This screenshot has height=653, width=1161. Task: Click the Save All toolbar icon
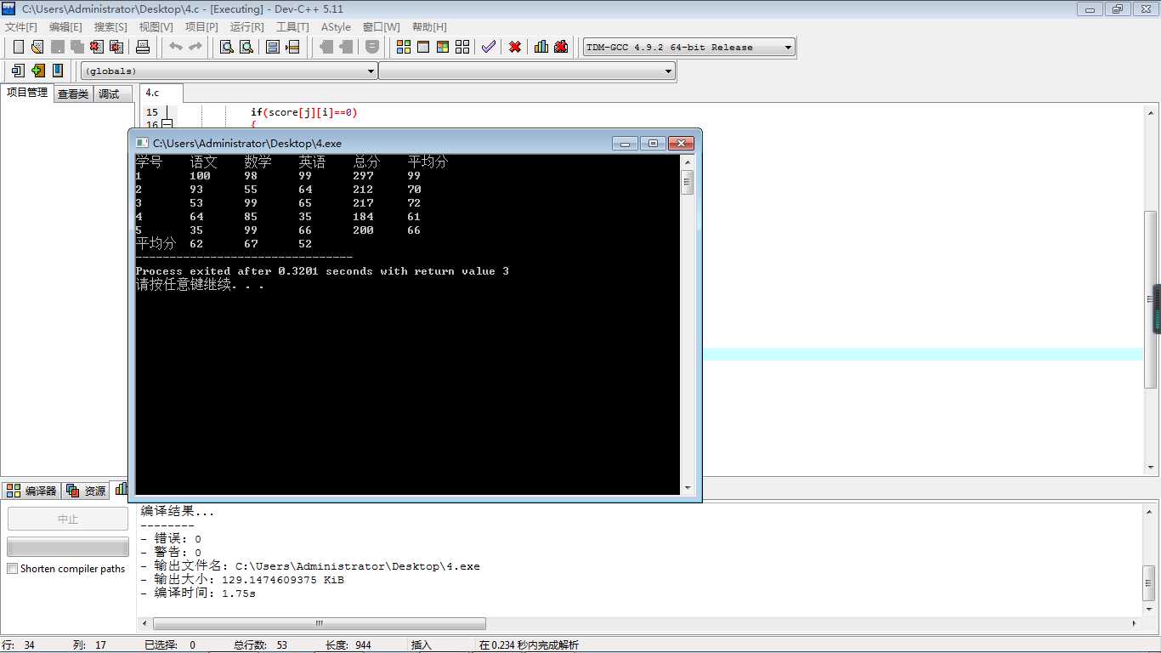76,47
